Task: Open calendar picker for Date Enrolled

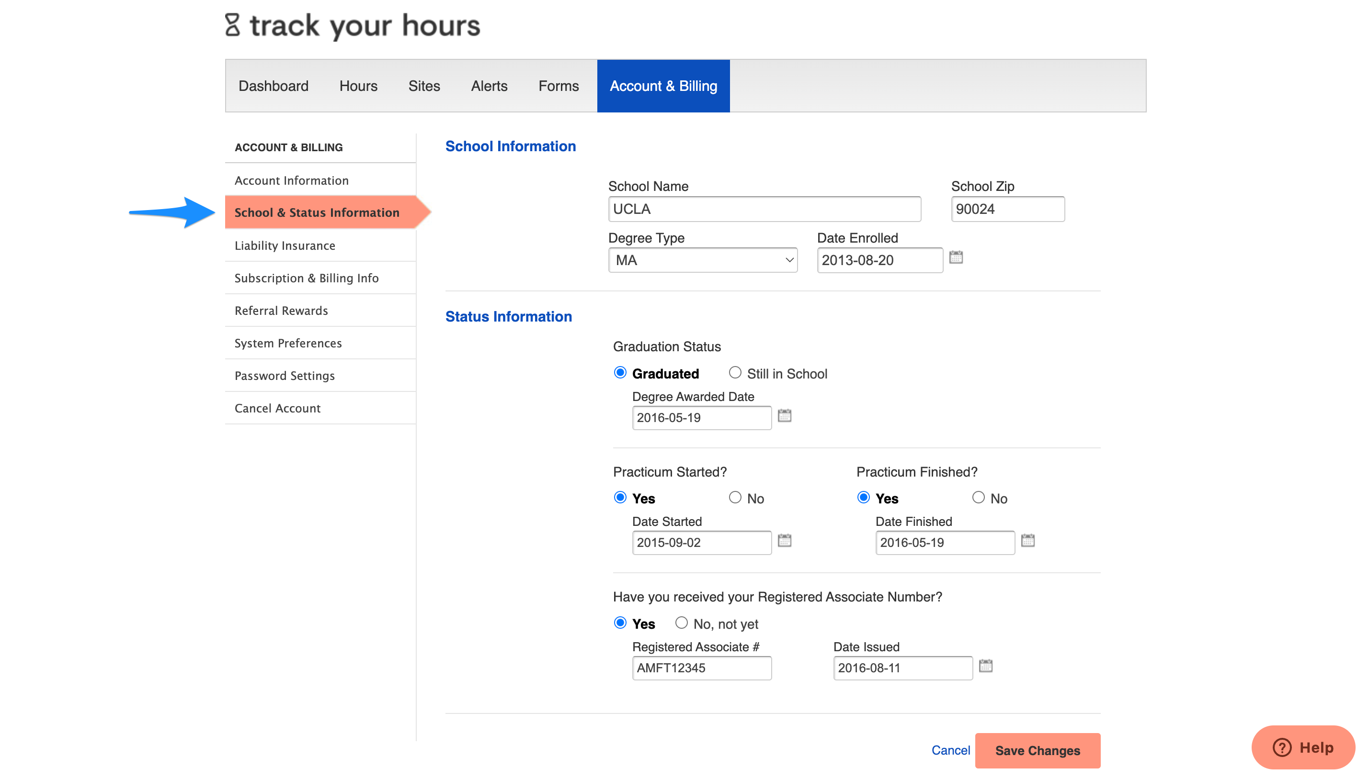Action: click(956, 257)
